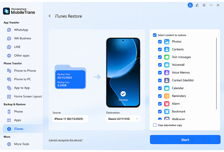224x152 pixels.
Task: Uncheck the Text messages checkbox
Action: point(160,57)
